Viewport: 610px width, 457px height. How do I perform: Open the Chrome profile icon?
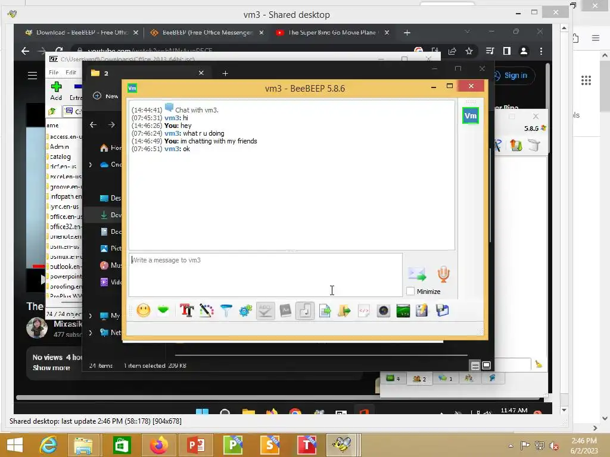click(x=524, y=51)
